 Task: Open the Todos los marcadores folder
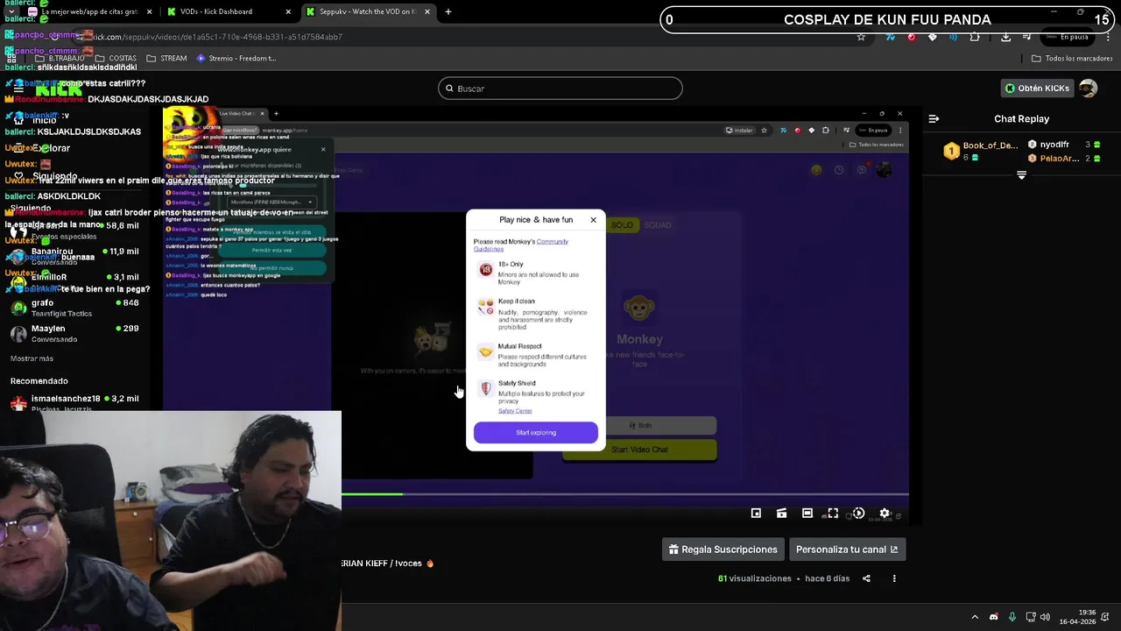[1072, 59]
